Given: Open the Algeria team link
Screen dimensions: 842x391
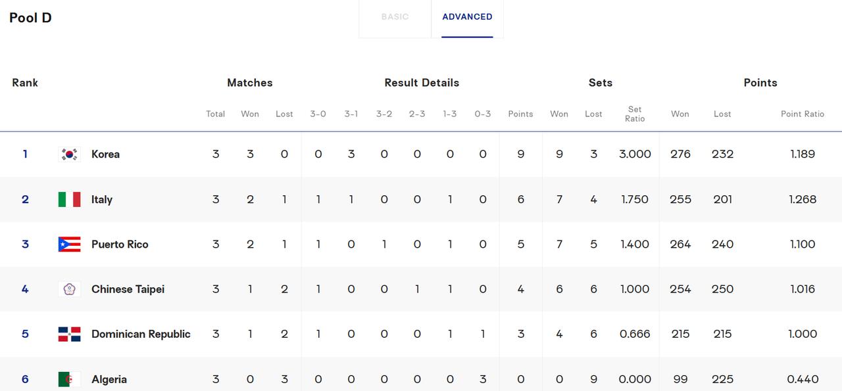Looking at the screenshot, I should click(109, 379).
